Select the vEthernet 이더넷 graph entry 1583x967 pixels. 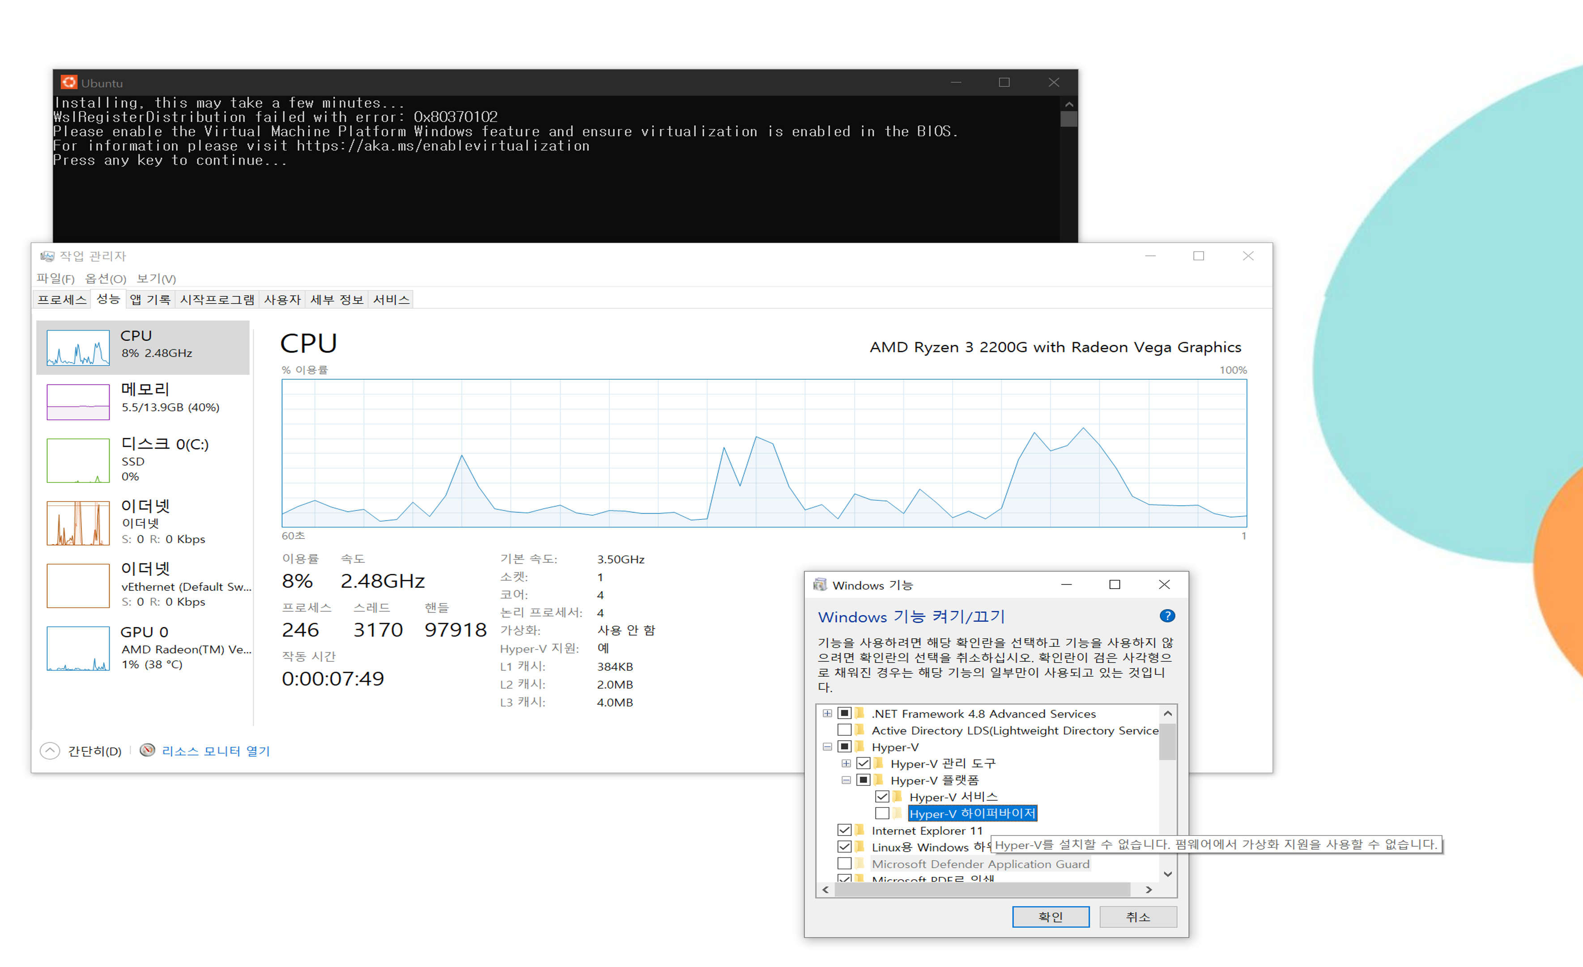(x=78, y=585)
